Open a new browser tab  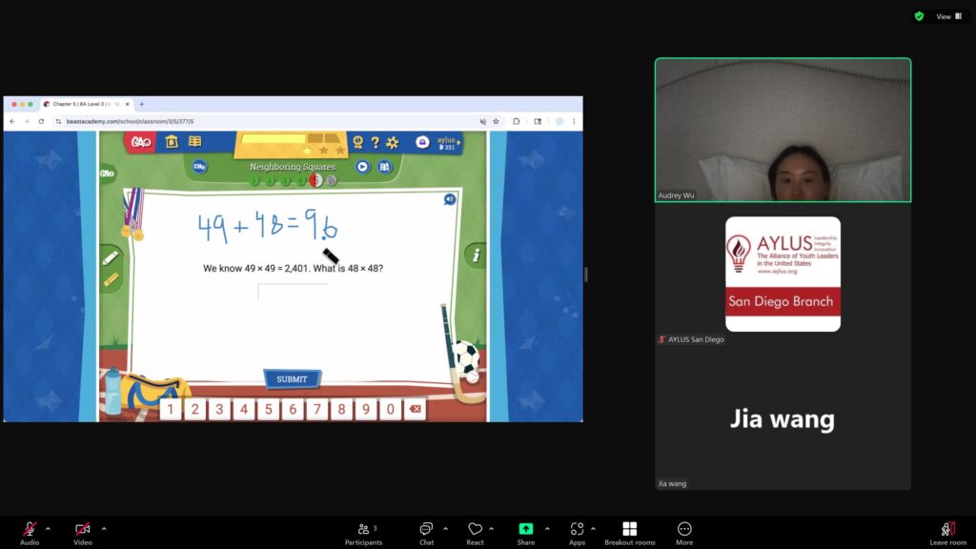142,104
